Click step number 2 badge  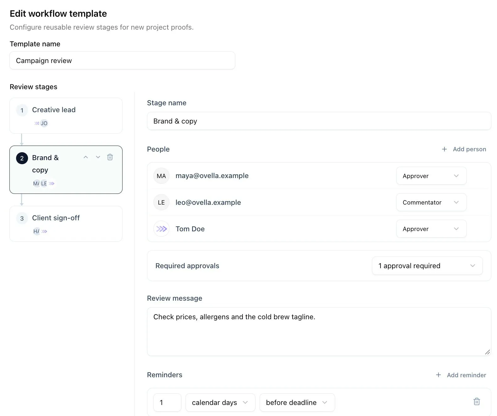point(22,158)
